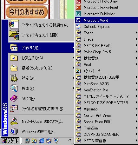Expand Paint Shop Pro 5 submenu arrow
The width and height of the screenshot is (138, 145).
137,52
